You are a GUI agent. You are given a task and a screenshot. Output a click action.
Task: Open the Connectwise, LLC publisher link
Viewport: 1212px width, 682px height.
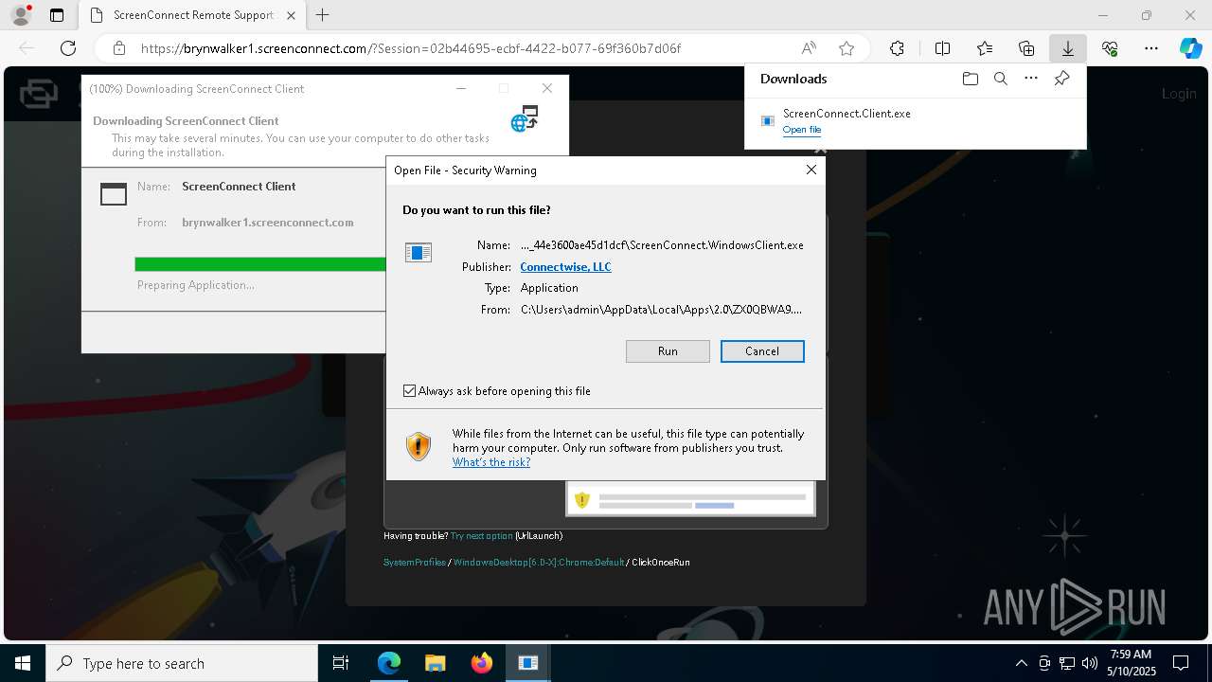(x=565, y=267)
